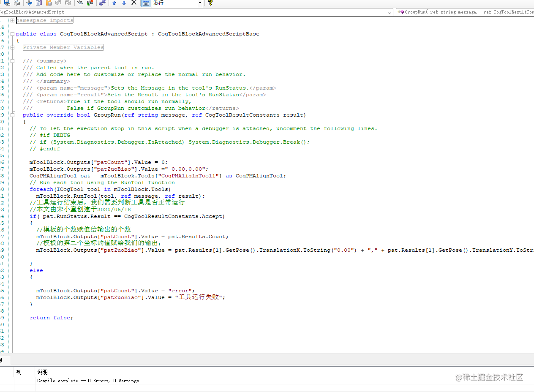Open script help with the question mark icon

[x=210, y=3]
